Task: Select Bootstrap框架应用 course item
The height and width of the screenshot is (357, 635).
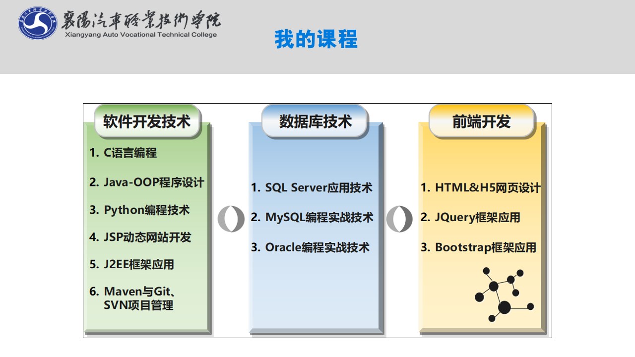Action: coord(479,247)
